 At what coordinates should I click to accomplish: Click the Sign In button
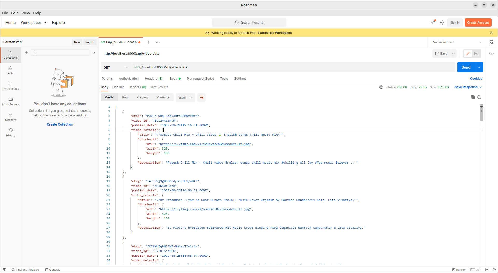pos(455,23)
